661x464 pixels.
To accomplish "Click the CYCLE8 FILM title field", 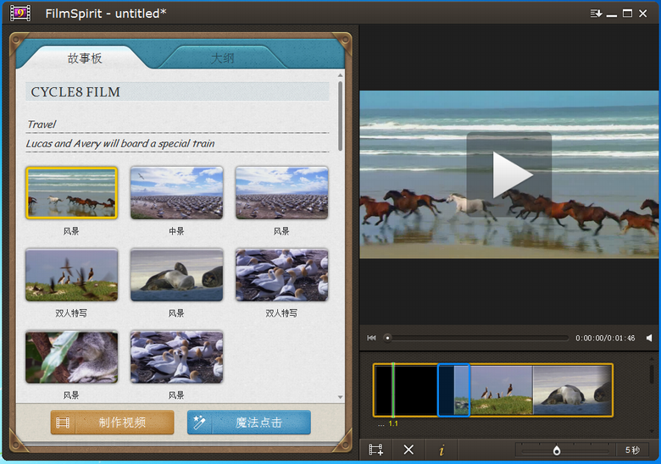I will 177,91.
